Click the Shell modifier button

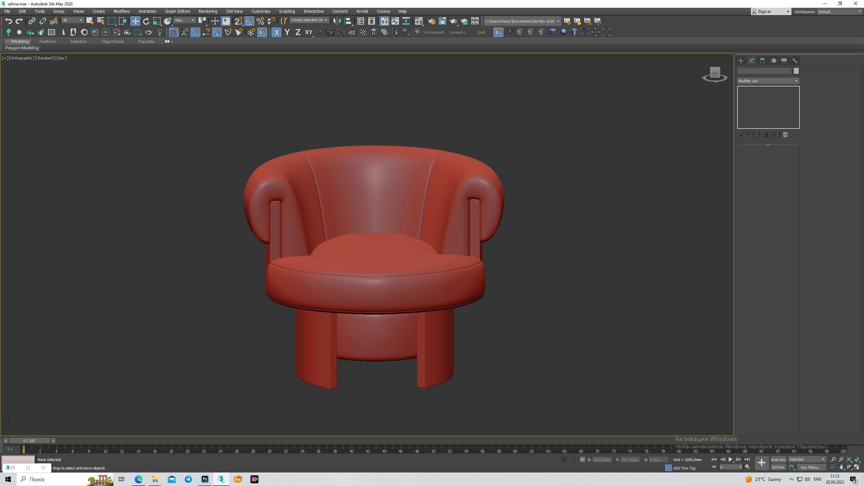click(x=481, y=32)
